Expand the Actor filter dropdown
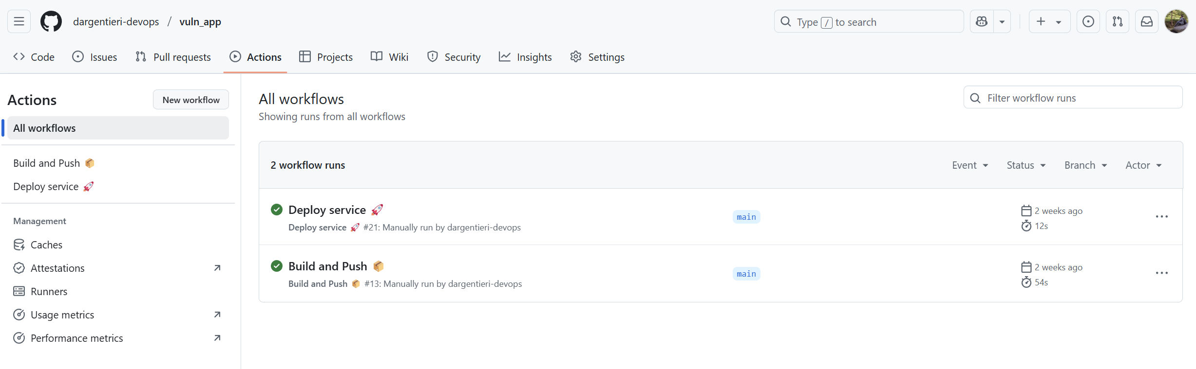1196x369 pixels. coord(1143,165)
